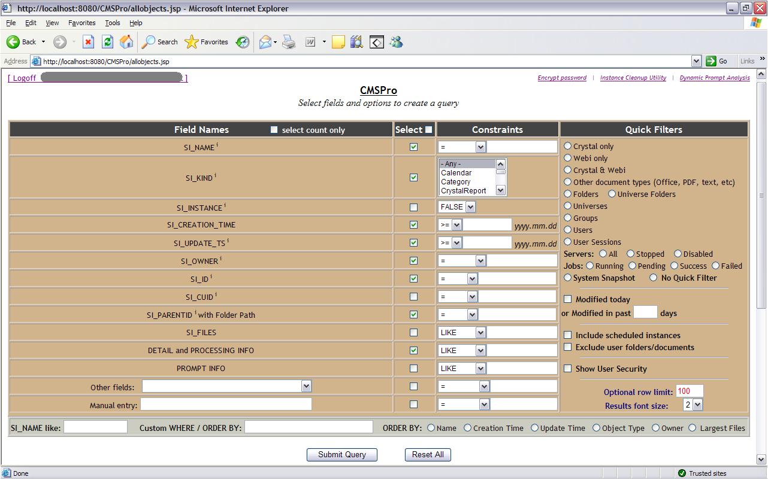Open the Encrypt password link

pos(562,78)
